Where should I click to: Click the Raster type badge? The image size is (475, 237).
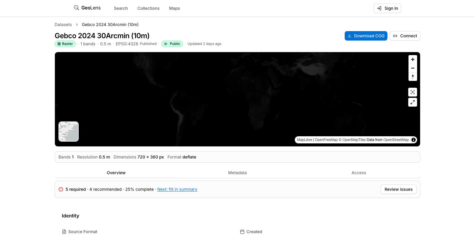(x=65, y=44)
